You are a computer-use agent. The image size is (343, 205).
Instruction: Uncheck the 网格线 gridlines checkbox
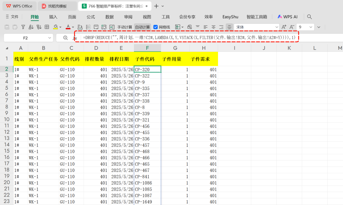(155, 27)
